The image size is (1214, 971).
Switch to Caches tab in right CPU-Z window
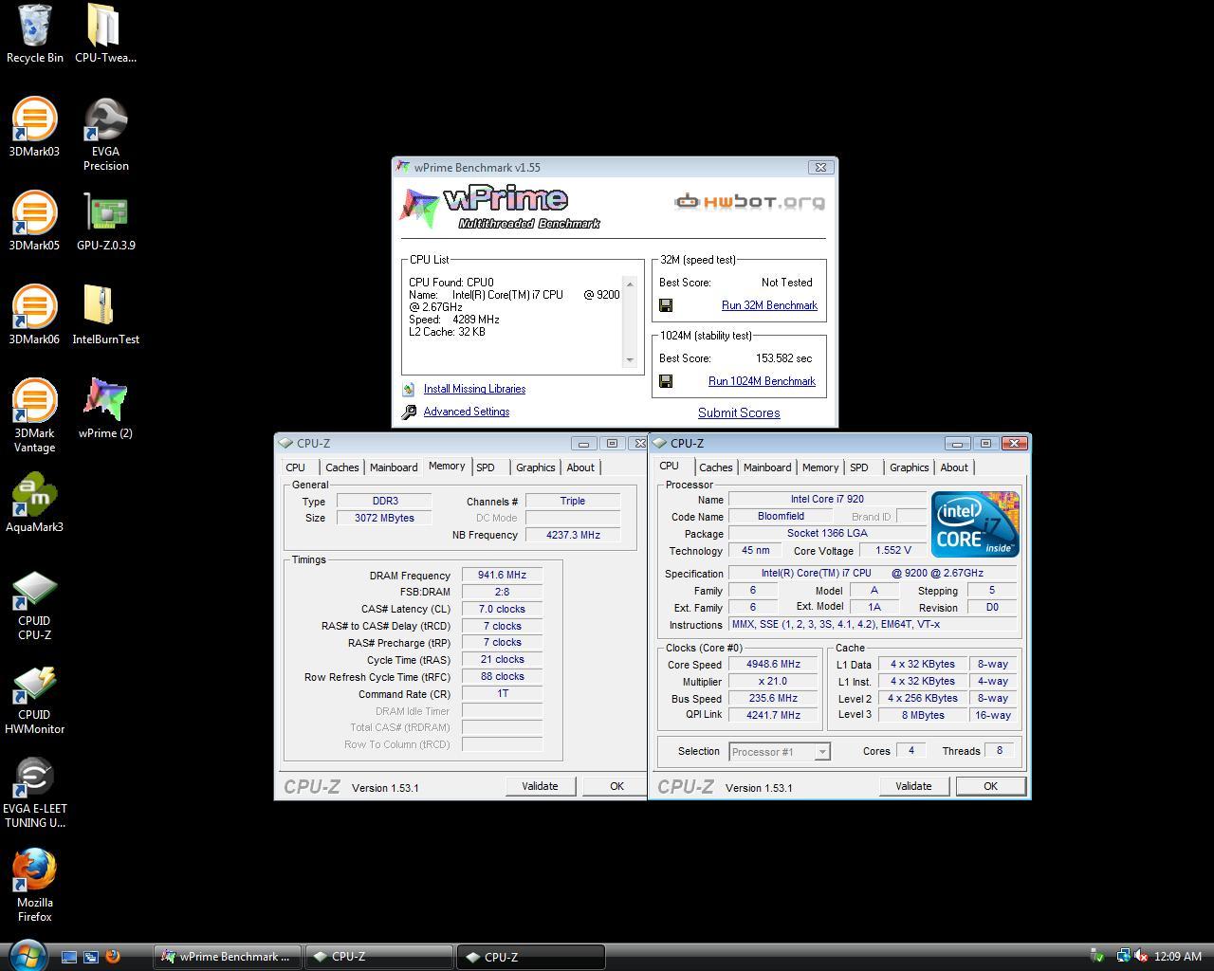tap(715, 467)
